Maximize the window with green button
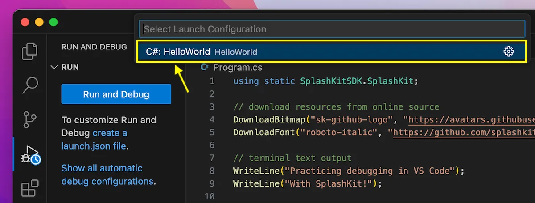 click(53, 22)
